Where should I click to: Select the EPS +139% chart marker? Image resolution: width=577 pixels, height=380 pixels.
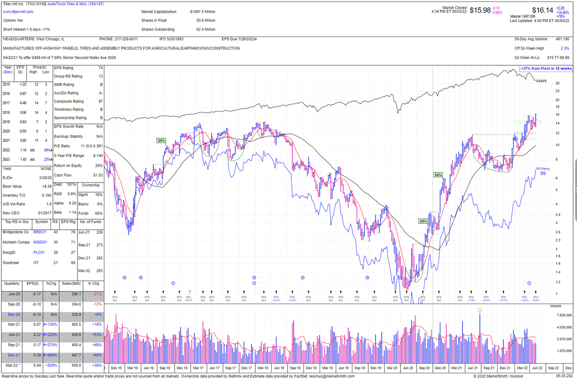click(x=472, y=296)
